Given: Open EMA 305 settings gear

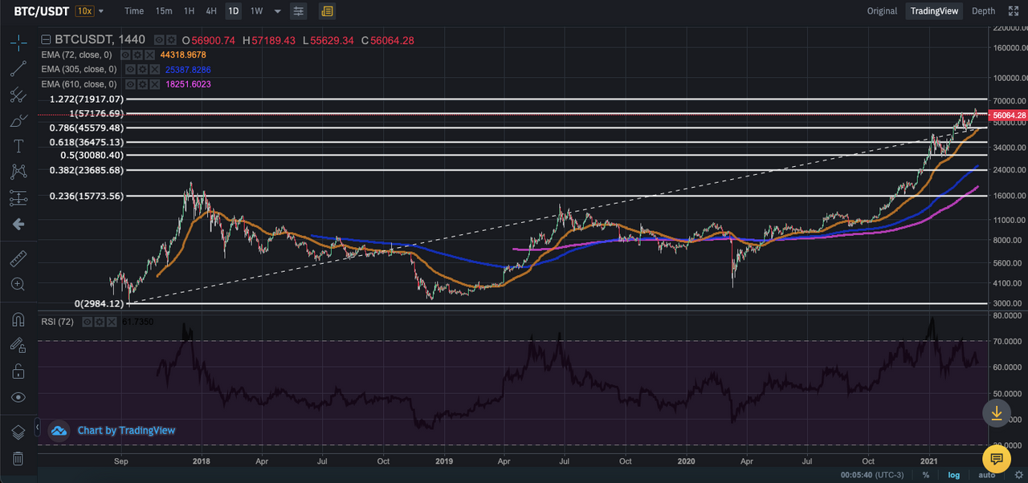Looking at the screenshot, I should click(x=142, y=70).
